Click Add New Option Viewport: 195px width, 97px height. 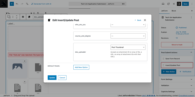81,67
